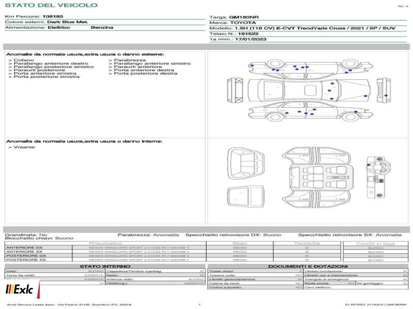The image size is (413, 309).
Task: Click the 'Porta anteriore sinistra' entry
Action: [x=45, y=73]
